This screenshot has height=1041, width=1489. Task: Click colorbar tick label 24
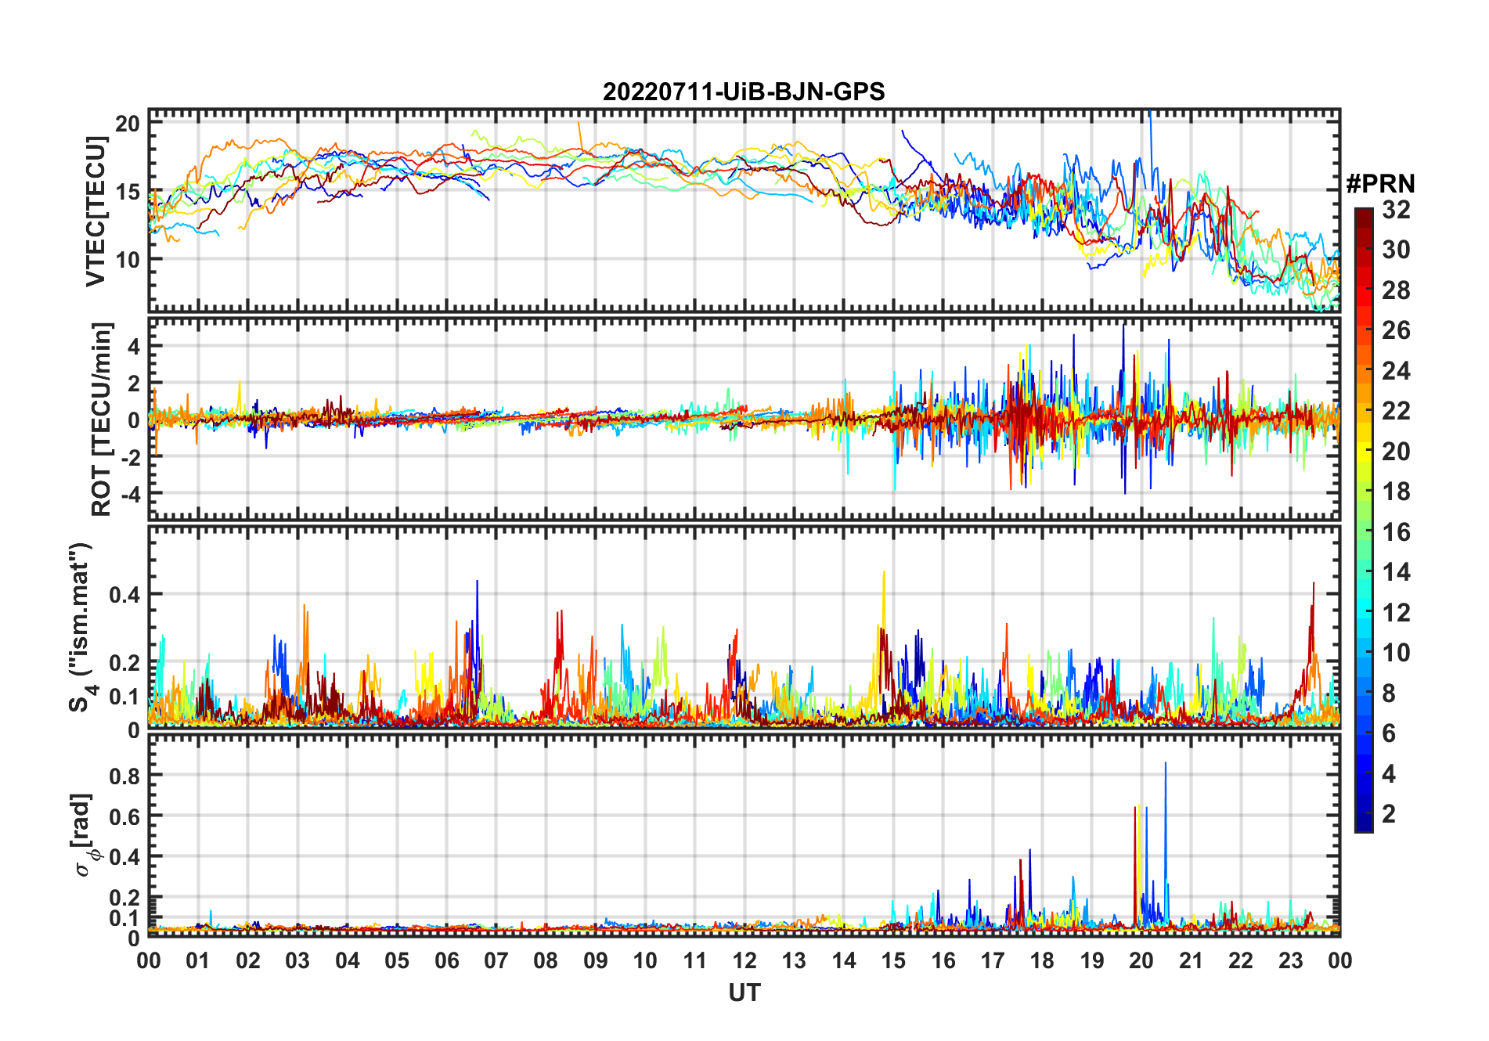[1396, 370]
